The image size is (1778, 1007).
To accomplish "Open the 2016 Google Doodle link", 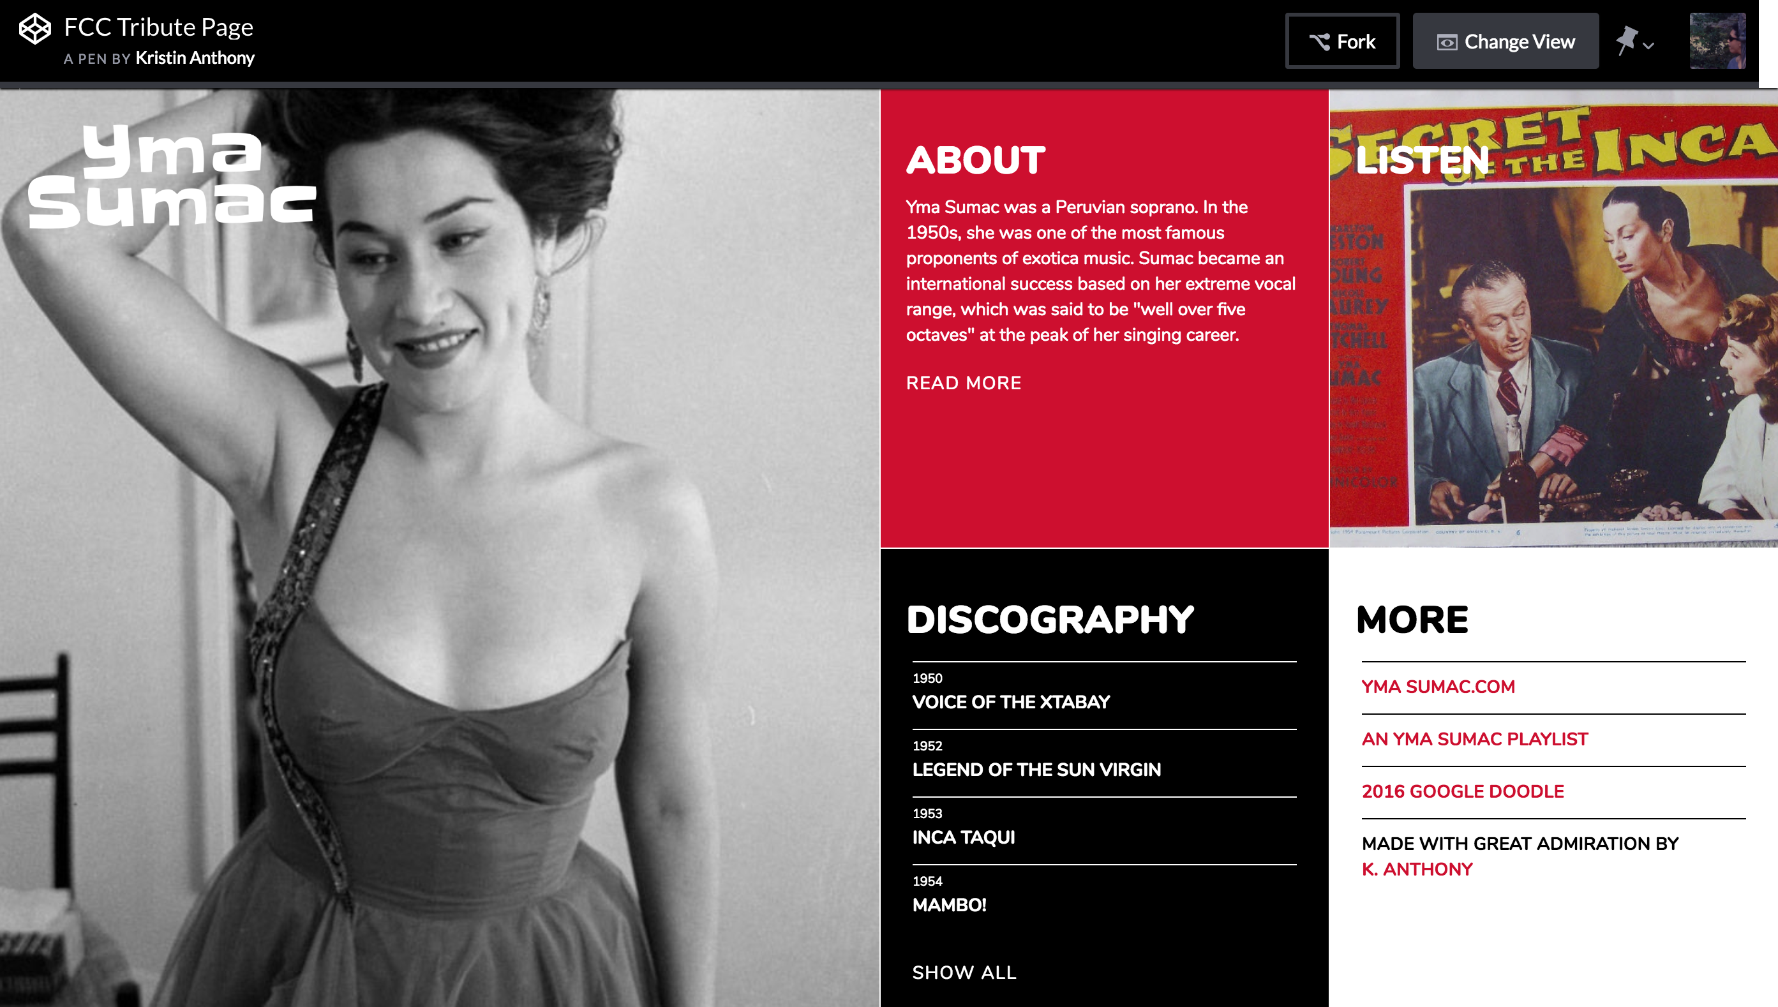I will coord(1463,791).
